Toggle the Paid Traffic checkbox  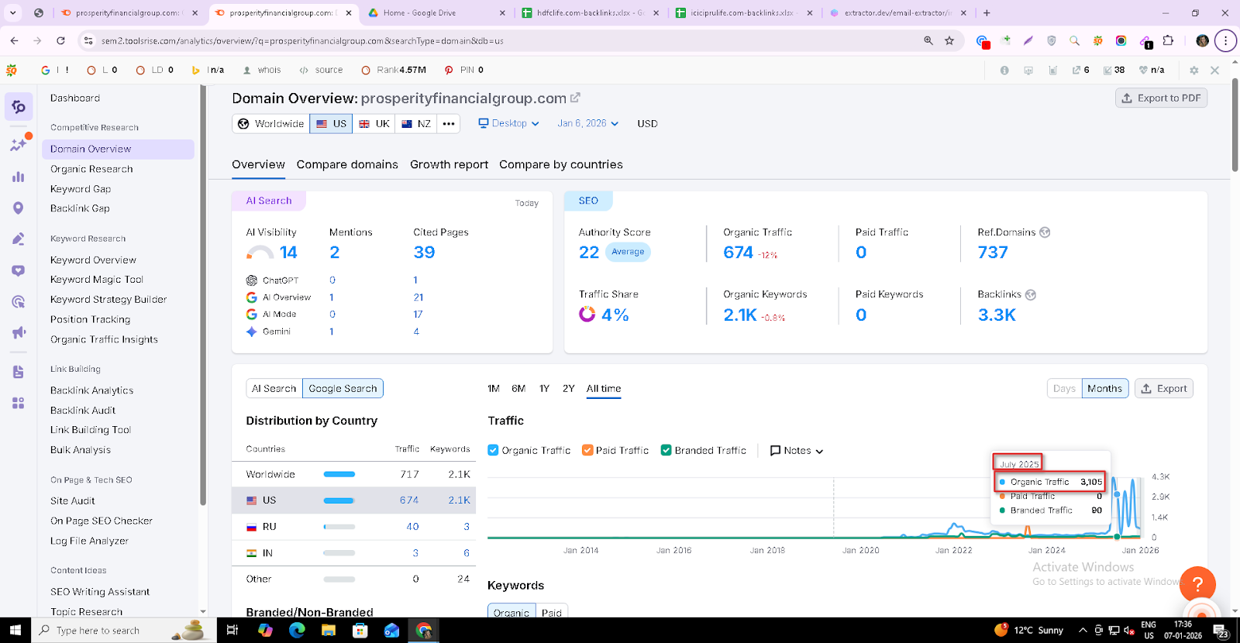pyautogui.click(x=587, y=450)
